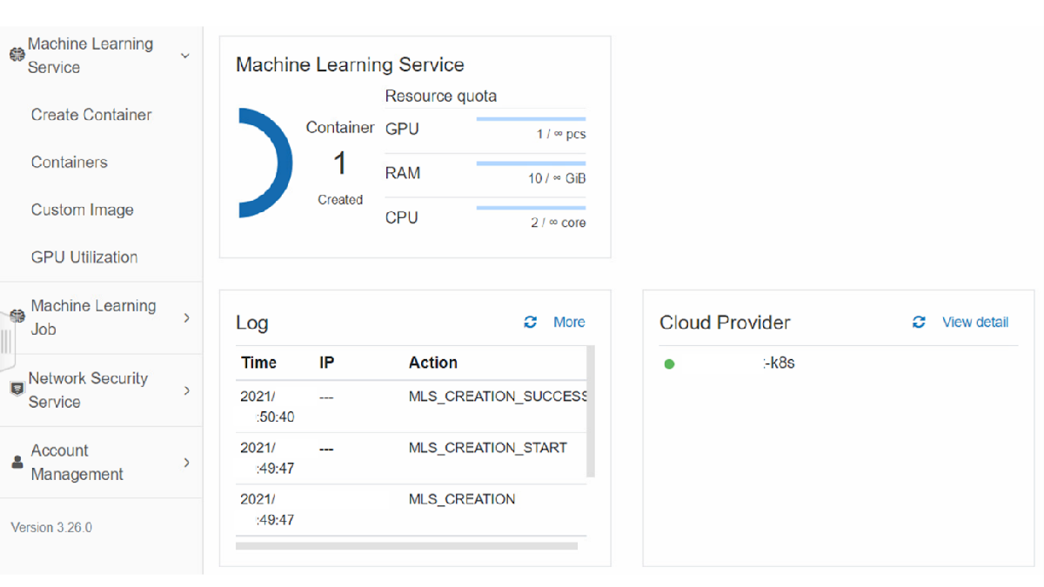Go to GPU Utilization page
This screenshot has height=587, width=1044.
point(84,257)
